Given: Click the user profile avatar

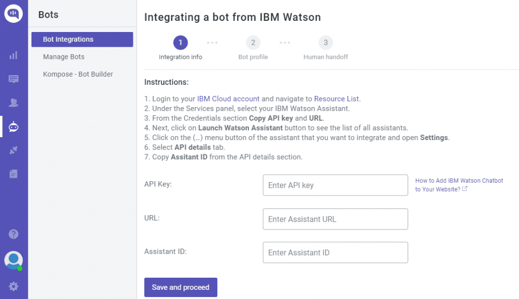Looking at the screenshot, I should (x=14, y=260).
